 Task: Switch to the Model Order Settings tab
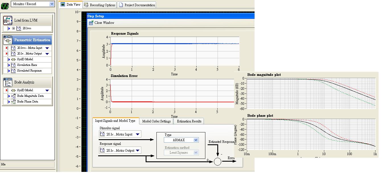[156, 121]
